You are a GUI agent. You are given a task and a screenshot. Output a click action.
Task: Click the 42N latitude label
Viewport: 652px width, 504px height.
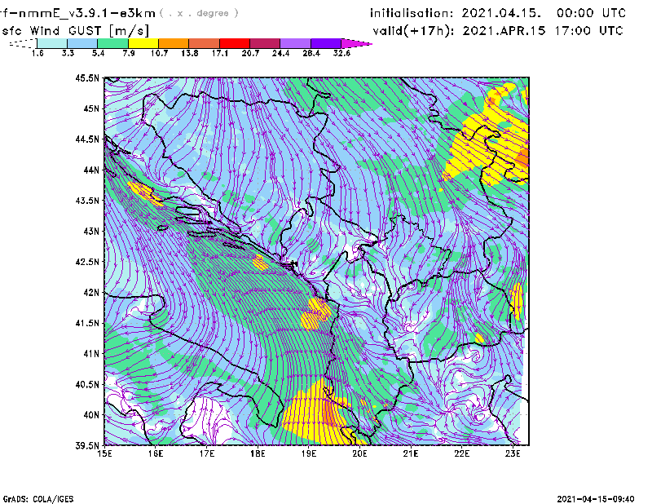(x=91, y=292)
